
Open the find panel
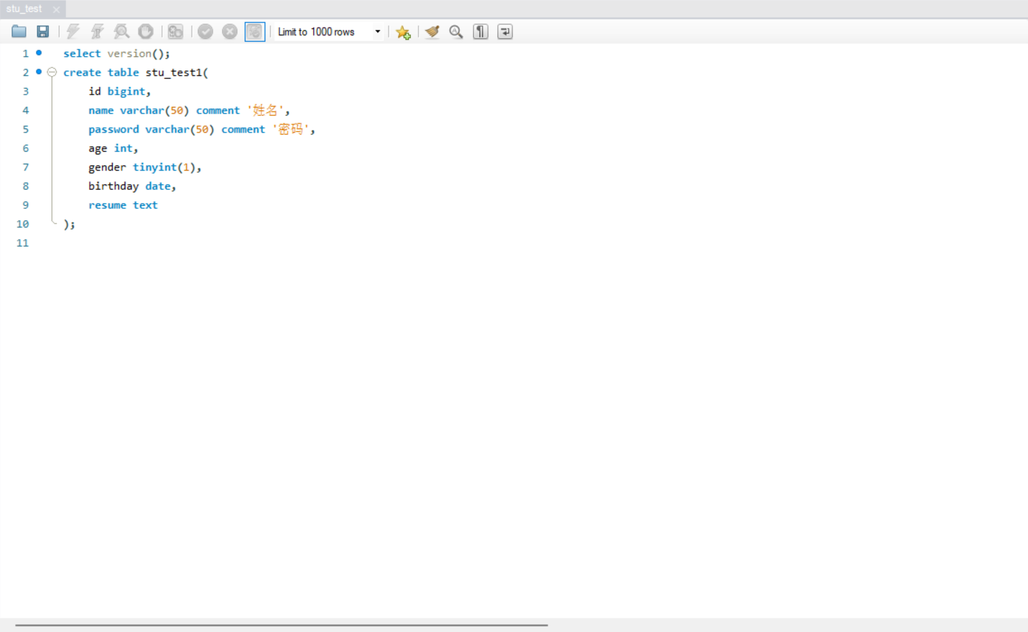click(456, 31)
